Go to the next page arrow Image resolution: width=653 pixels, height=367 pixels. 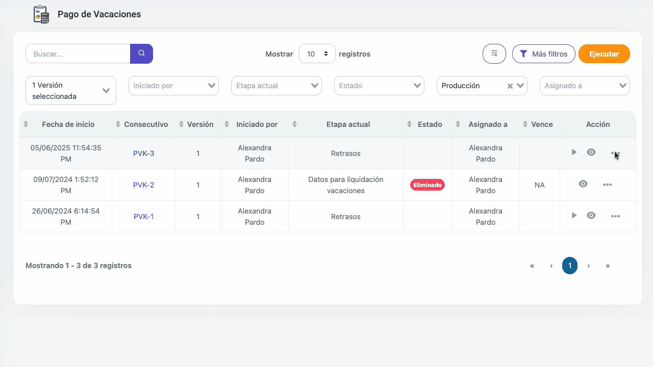point(589,266)
